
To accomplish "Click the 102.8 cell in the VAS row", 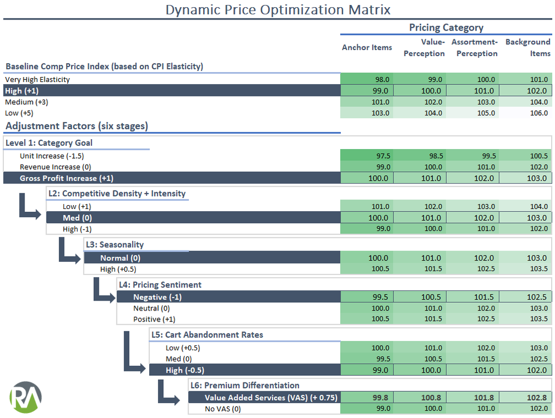I will coord(525,398).
